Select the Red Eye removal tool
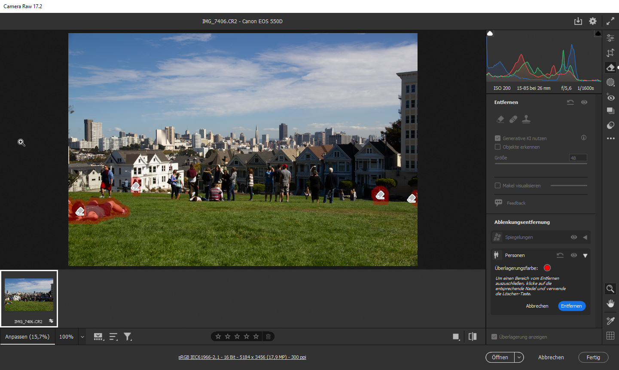619x370 pixels. tap(610, 97)
